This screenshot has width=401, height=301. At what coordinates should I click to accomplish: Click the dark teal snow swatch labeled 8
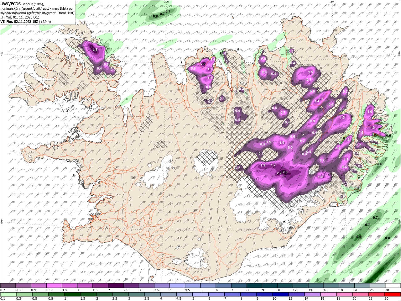[x=254, y=286]
